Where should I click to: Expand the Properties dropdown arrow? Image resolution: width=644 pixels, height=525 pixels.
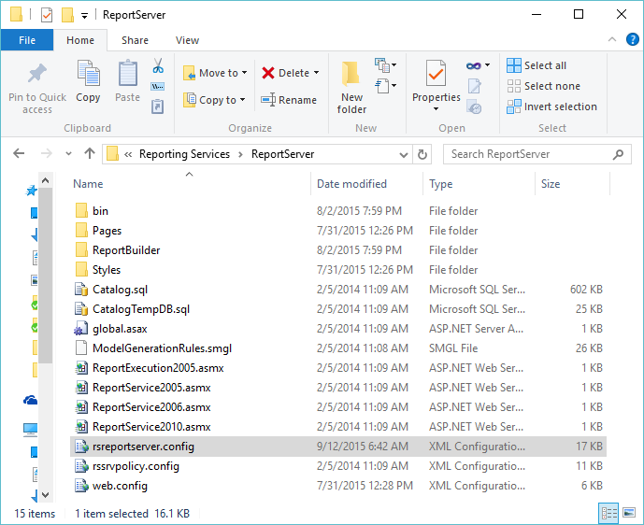(436, 108)
